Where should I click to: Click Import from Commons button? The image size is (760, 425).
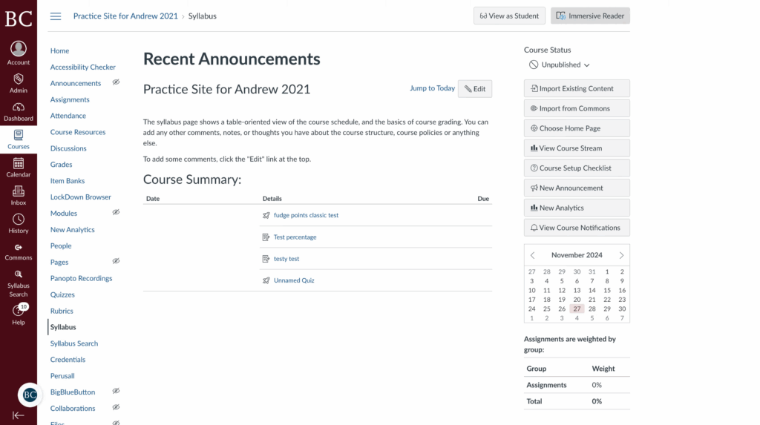click(577, 108)
